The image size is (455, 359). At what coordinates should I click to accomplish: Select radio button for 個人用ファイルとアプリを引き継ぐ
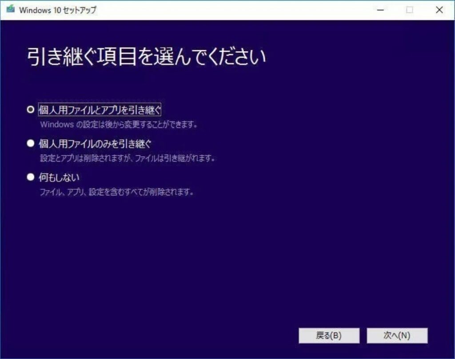pos(31,109)
